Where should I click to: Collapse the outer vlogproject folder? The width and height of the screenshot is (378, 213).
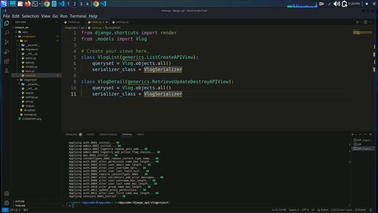coord(29,36)
